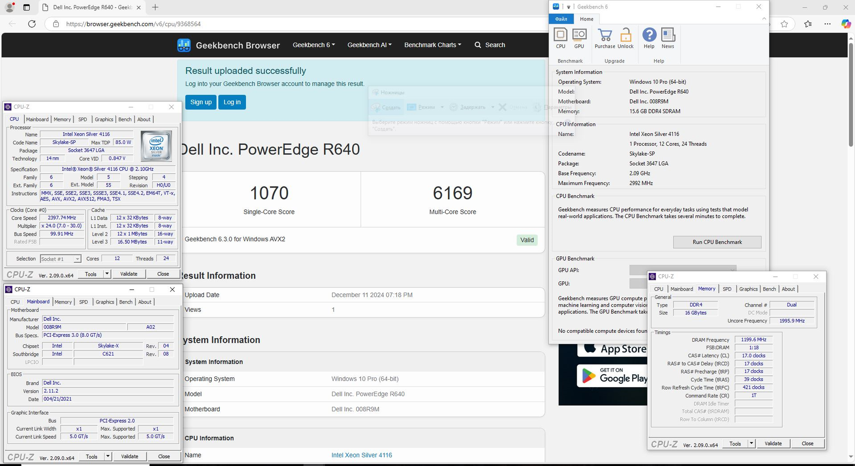Image resolution: width=855 pixels, height=466 pixels.
Task: Click the favorites star icon in address bar
Action: tap(784, 24)
